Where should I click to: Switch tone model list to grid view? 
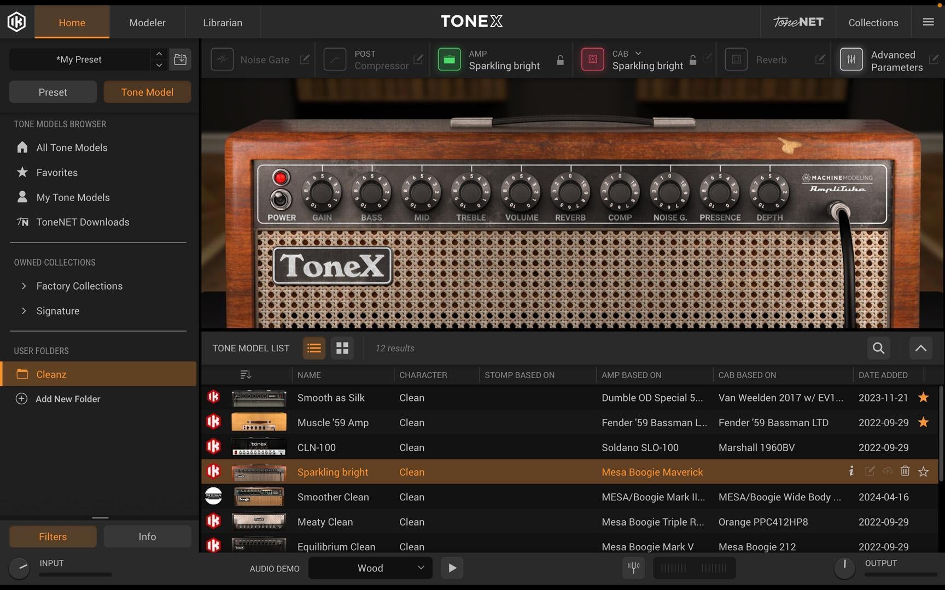click(x=342, y=348)
